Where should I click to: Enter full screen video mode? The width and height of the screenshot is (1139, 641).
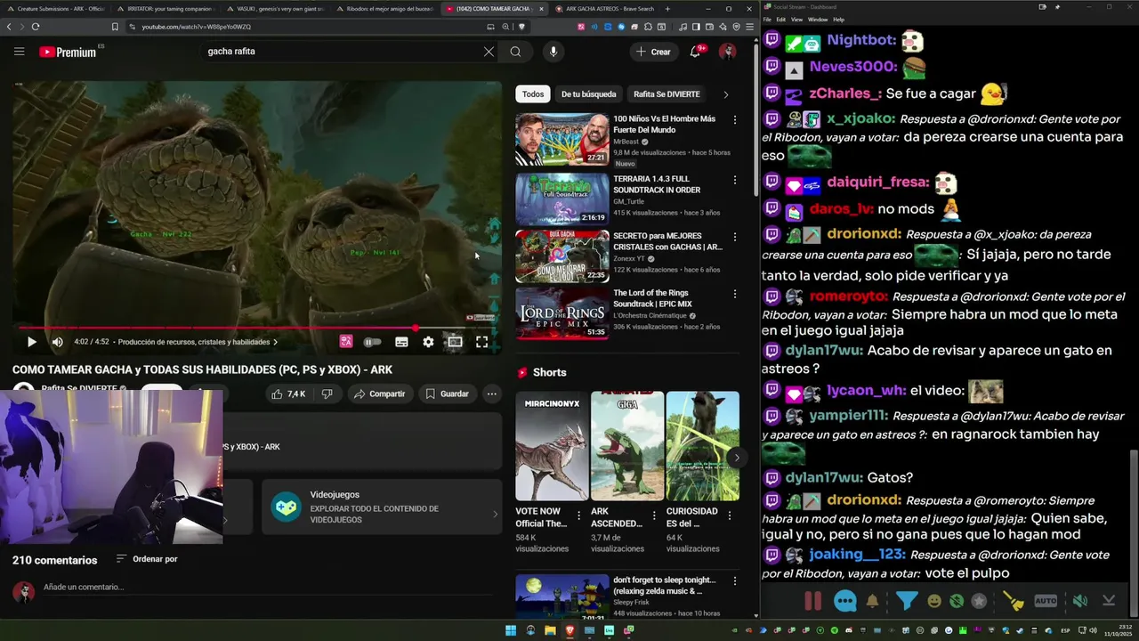click(x=481, y=342)
